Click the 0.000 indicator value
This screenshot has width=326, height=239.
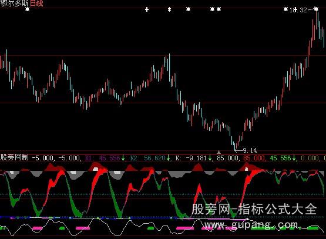click(x=310, y=158)
